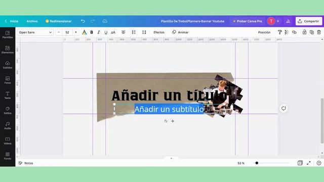Click the transparency checkerboard icon
Viewport: 324px width, 182px height.
coord(287,32)
